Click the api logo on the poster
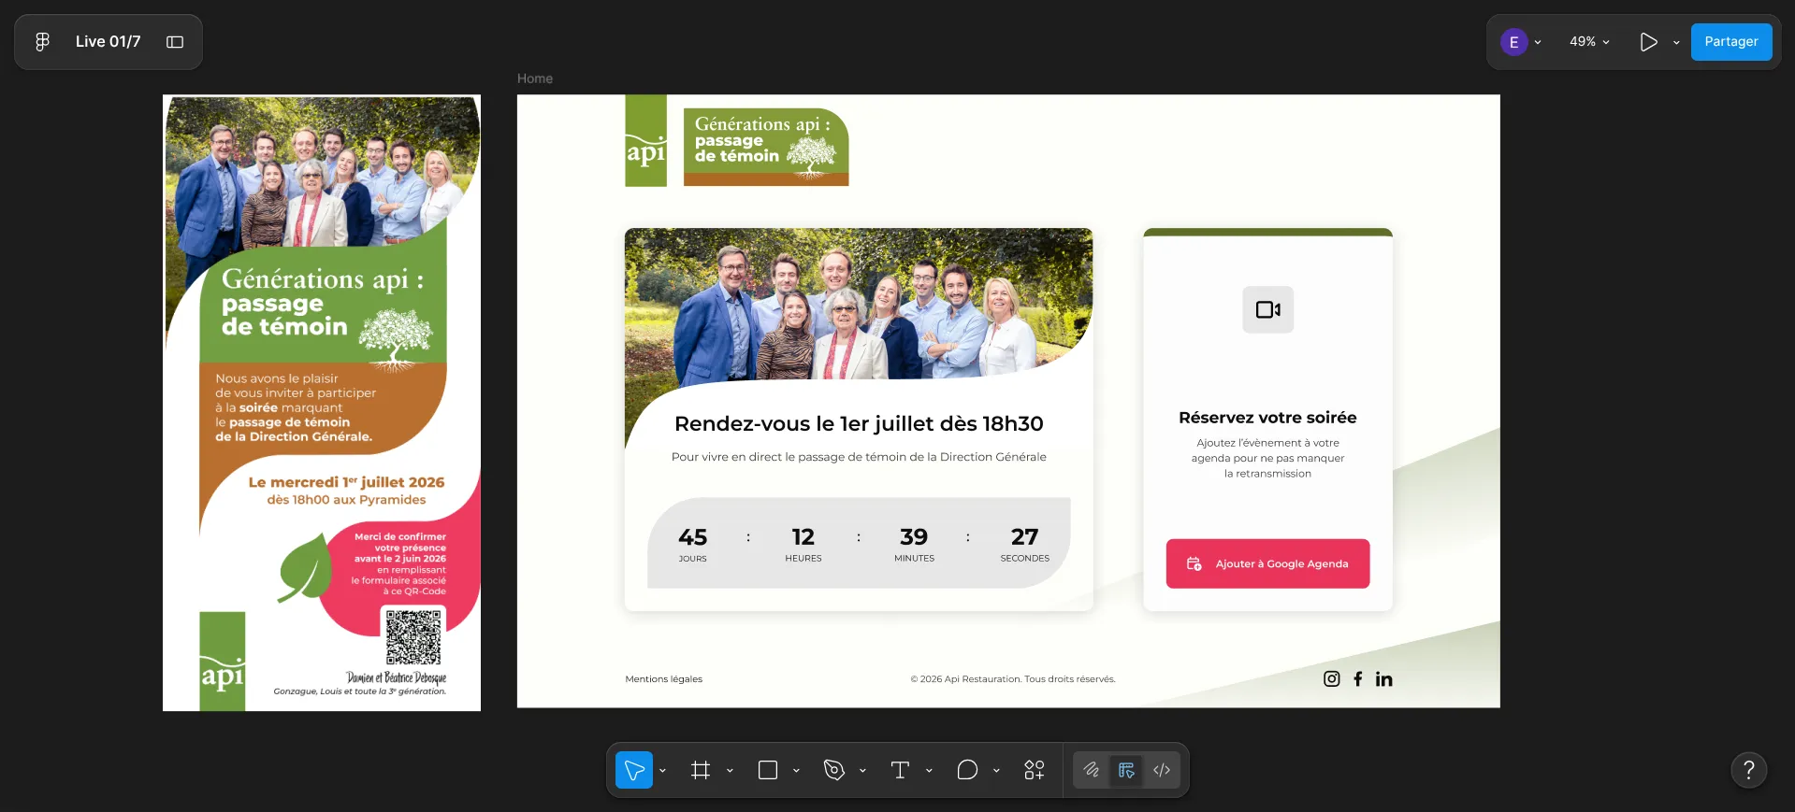 click(x=223, y=662)
